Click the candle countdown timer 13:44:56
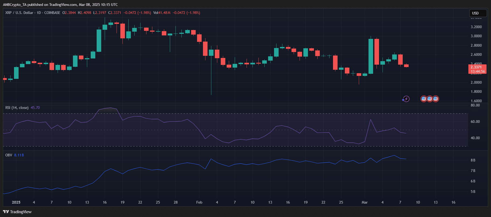This screenshot has height=217, width=491. [477, 72]
